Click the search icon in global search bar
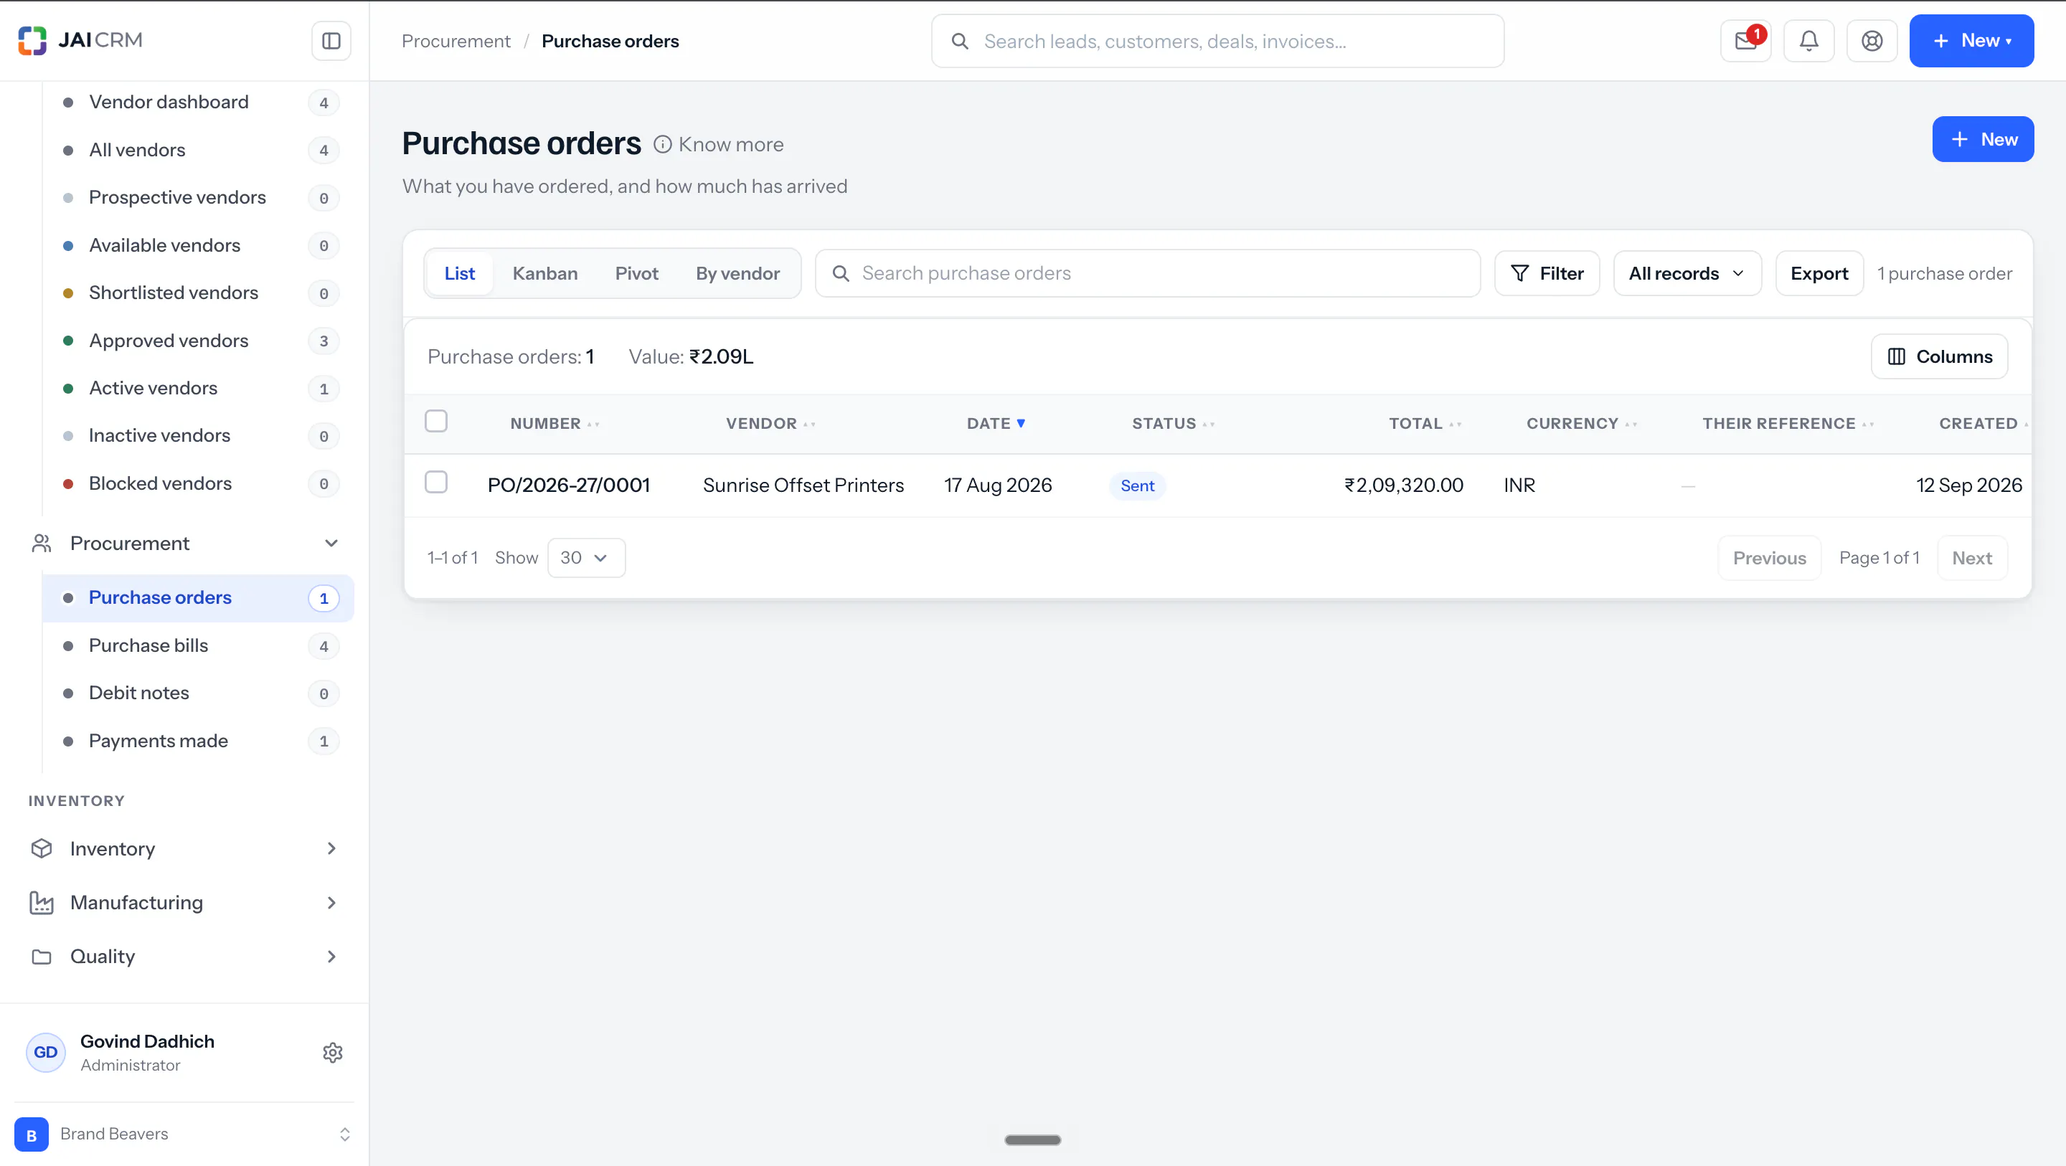This screenshot has width=2066, height=1166. [x=959, y=41]
